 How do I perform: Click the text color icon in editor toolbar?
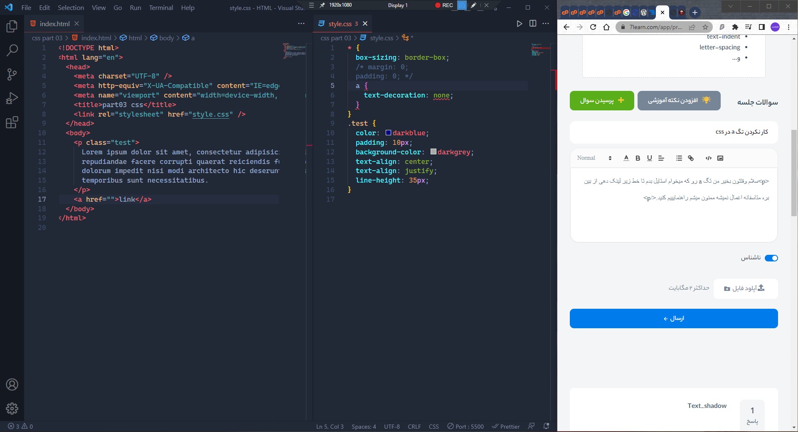tap(626, 158)
